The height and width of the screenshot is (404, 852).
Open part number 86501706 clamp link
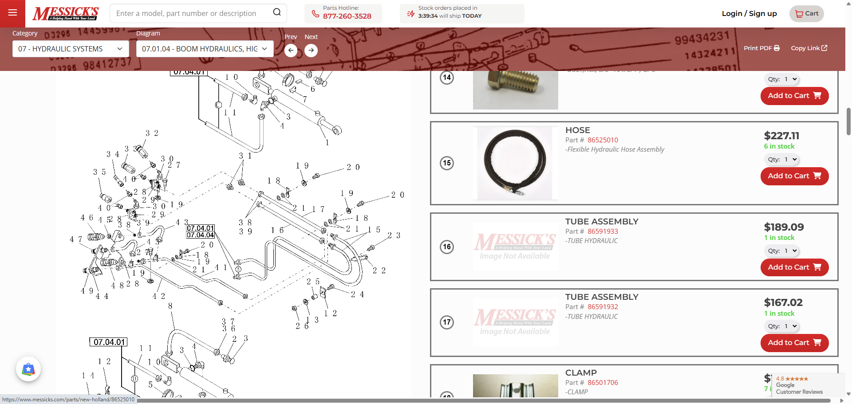coord(603,383)
